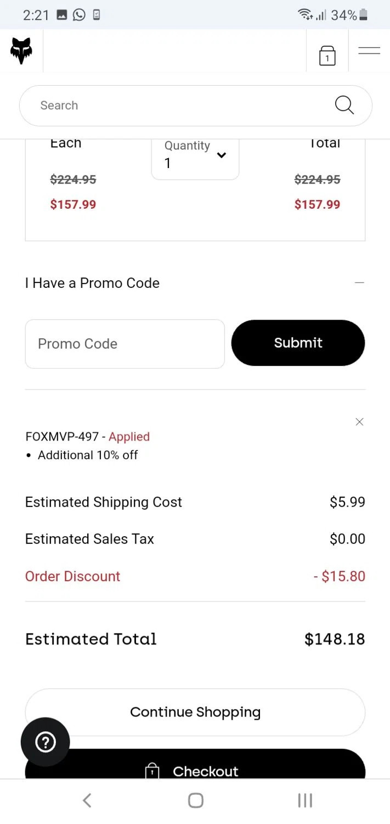Tap the magnifying glass search icon
This screenshot has width=390, height=824.
[x=344, y=105]
